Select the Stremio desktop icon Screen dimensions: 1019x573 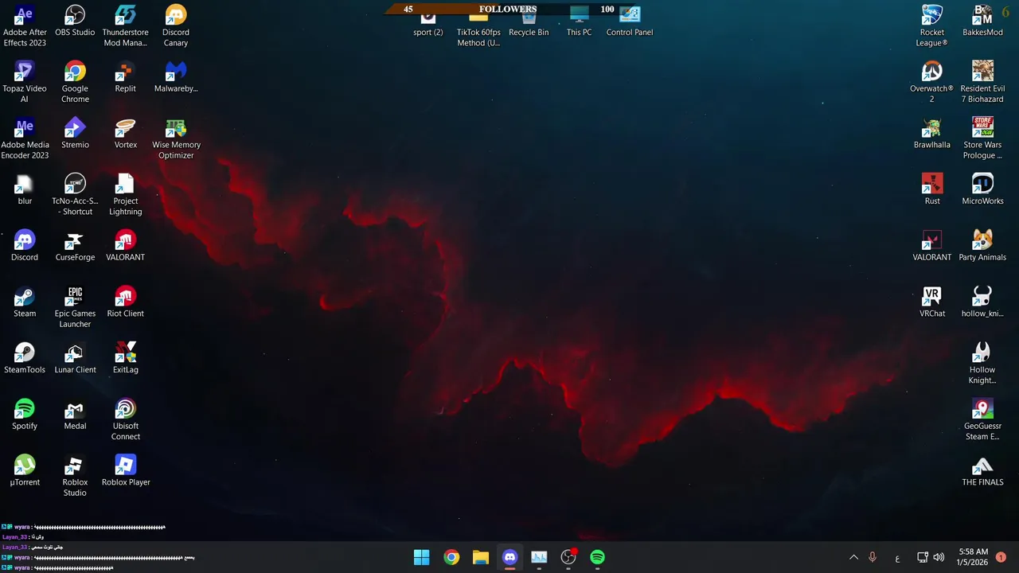coord(75,133)
